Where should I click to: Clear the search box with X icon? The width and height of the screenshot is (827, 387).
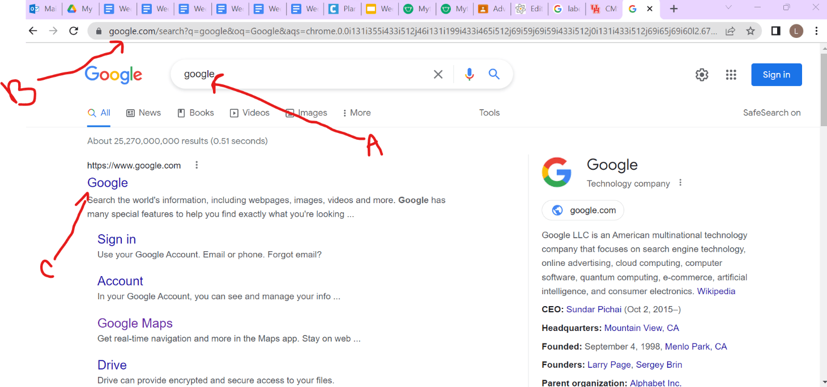pos(438,74)
